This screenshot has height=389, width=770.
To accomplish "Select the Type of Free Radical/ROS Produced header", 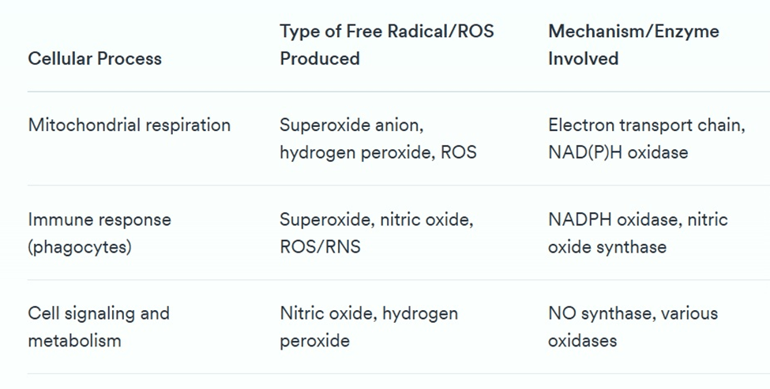I will (x=386, y=45).
